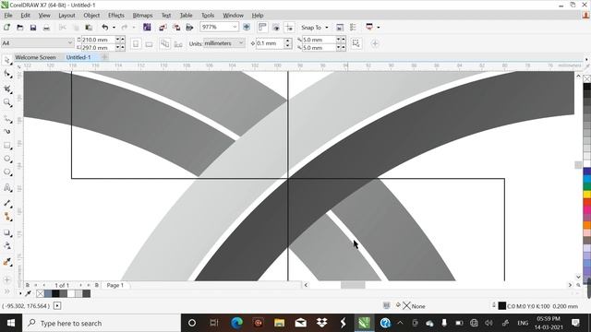Switch to the Untitled-1 document tab

tap(78, 57)
